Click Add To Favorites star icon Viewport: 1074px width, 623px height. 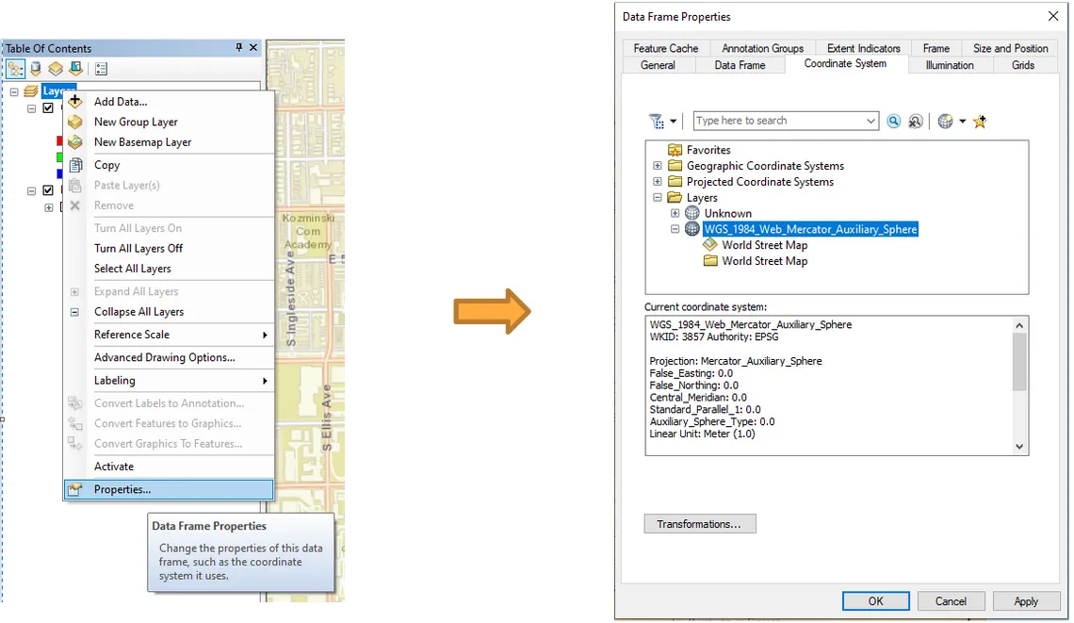[980, 122]
